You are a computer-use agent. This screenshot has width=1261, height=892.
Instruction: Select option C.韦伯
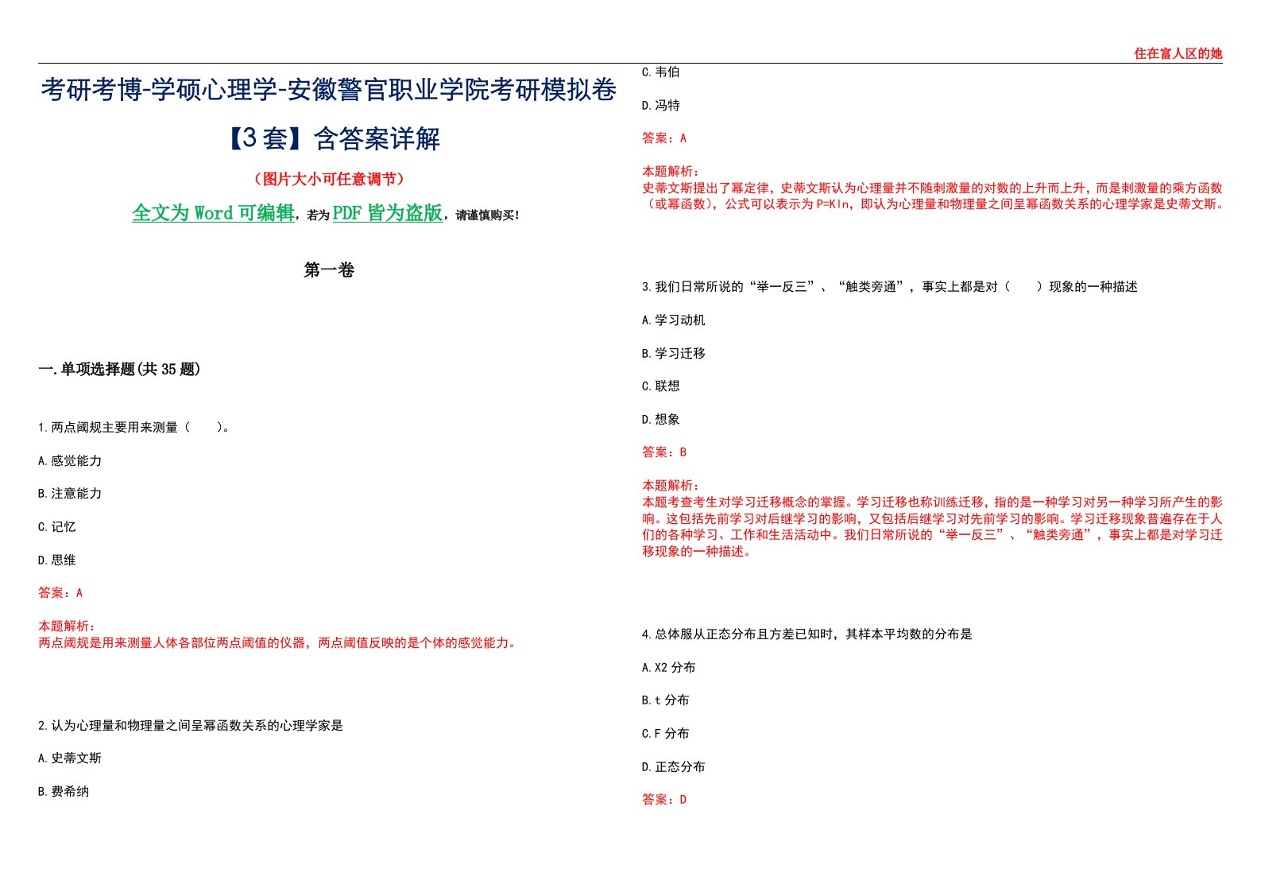click(661, 72)
